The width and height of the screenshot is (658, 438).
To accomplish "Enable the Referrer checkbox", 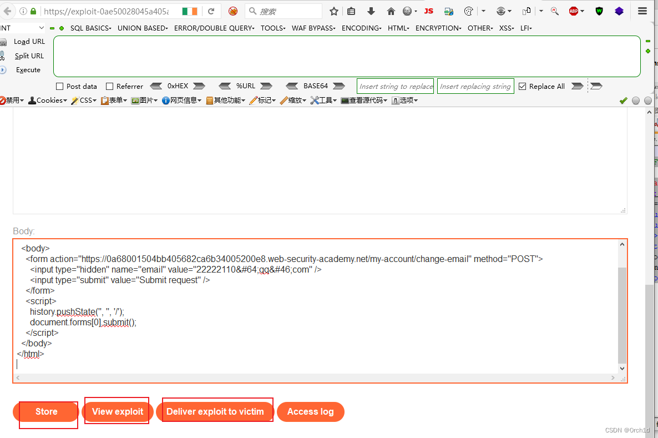I will point(109,87).
